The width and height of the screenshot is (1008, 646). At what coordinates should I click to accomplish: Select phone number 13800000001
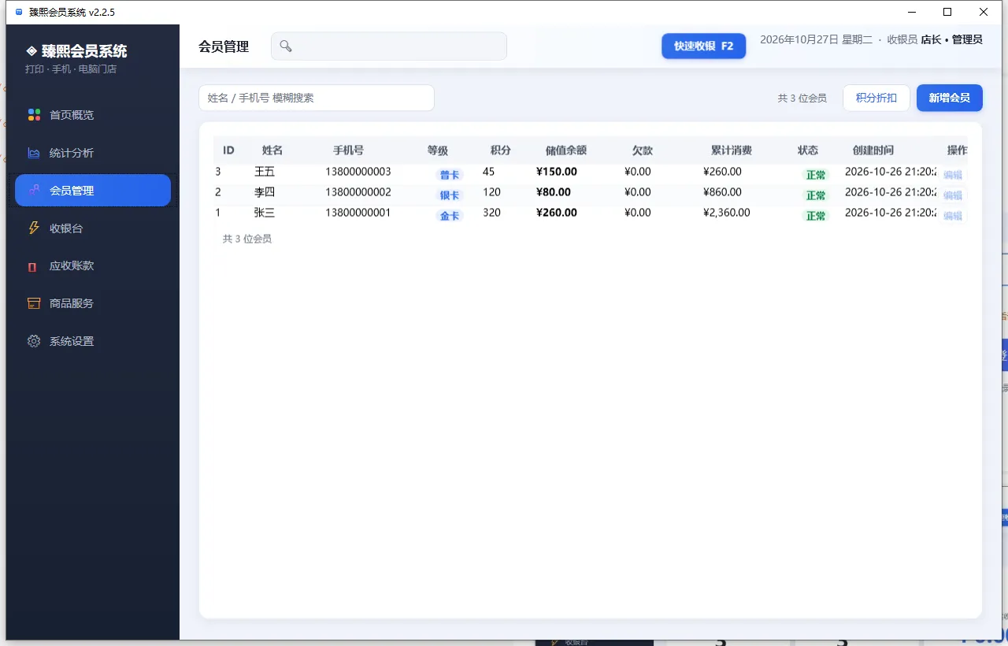(x=358, y=213)
